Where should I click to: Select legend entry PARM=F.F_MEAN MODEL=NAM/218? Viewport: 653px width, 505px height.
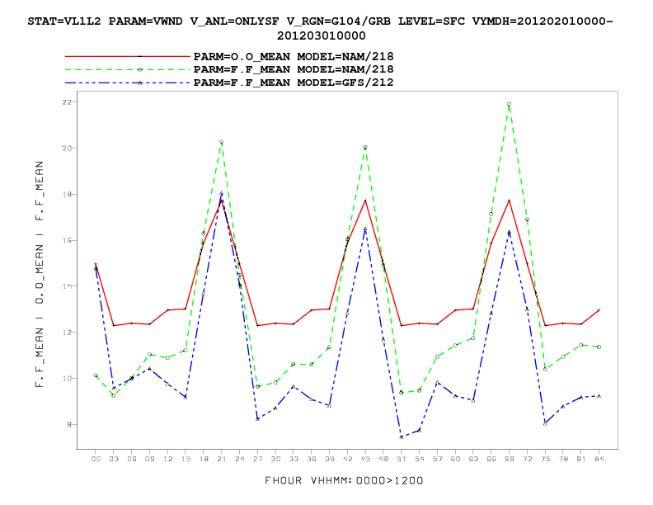[x=294, y=69]
